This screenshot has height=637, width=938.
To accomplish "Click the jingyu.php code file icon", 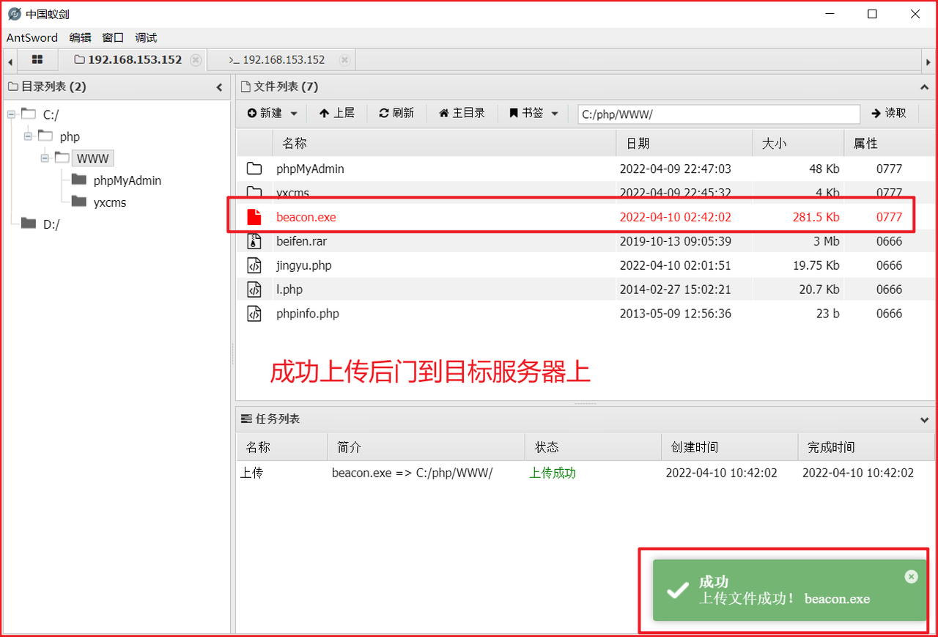I will point(254,265).
